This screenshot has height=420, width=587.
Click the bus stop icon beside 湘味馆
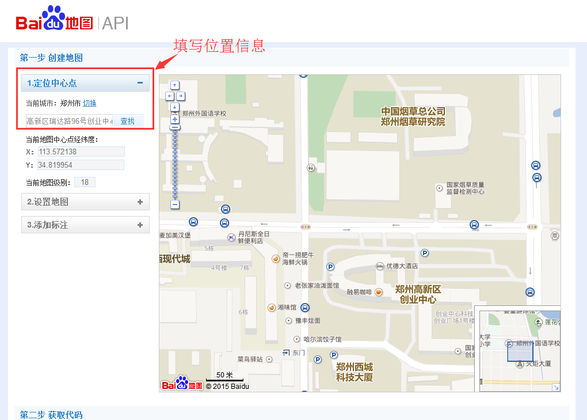[305, 308]
